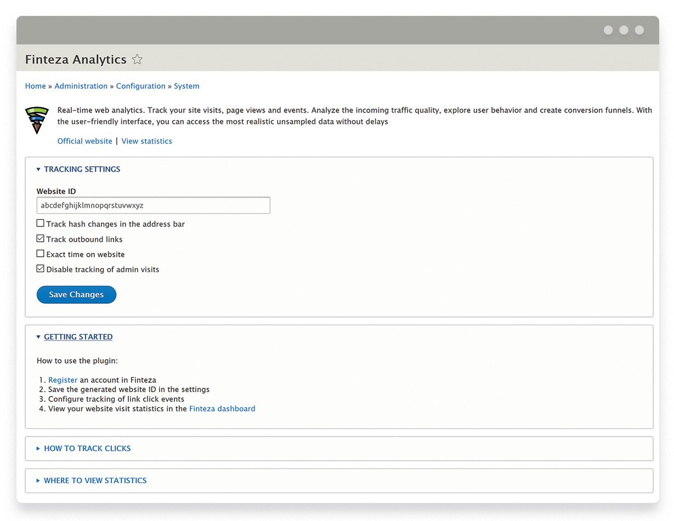Enable "Track hash changes in the address bar"
The height and width of the screenshot is (521, 674).
click(x=40, y=223)
